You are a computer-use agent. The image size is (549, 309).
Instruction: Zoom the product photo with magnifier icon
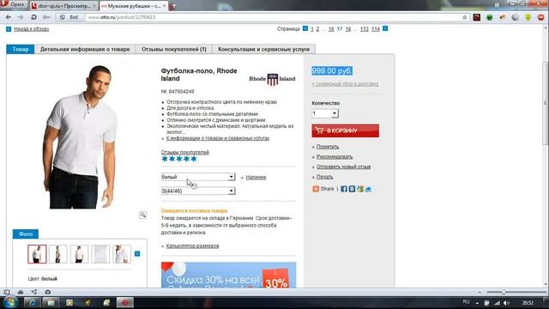click(x=143, y=215)
